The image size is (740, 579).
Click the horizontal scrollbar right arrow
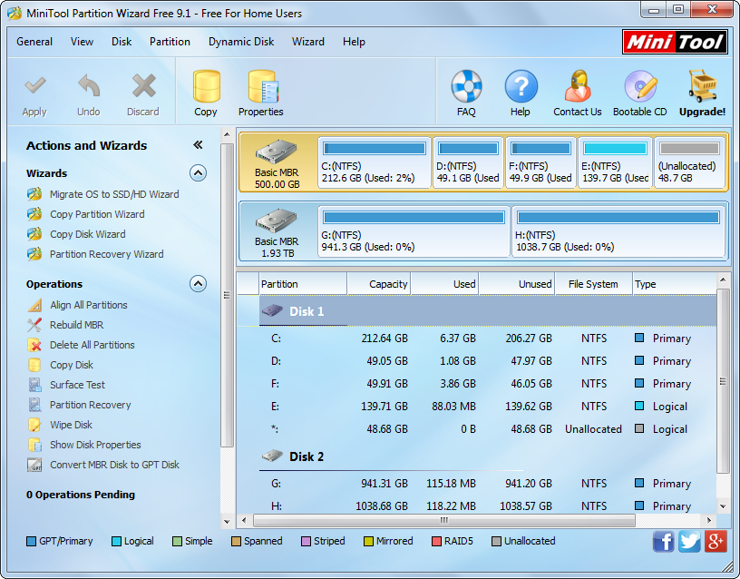[x=709, y=520]
